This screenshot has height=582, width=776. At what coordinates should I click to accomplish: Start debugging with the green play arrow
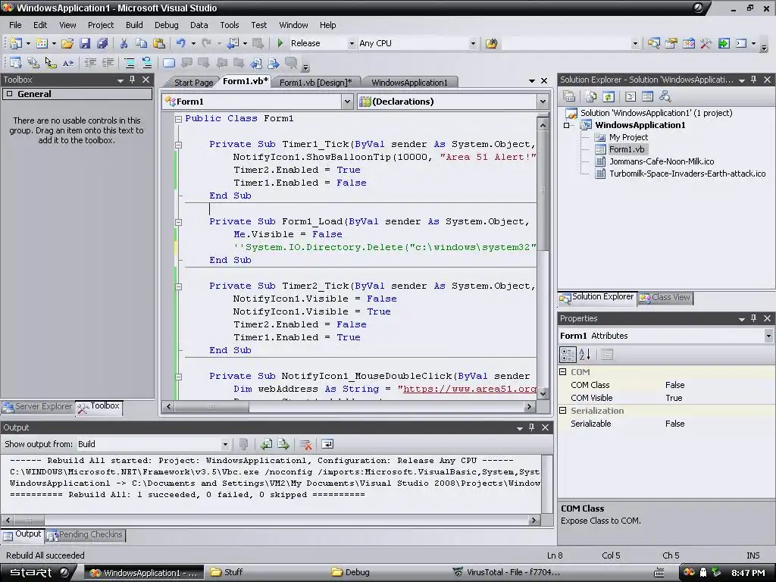[x=280, y=43]
